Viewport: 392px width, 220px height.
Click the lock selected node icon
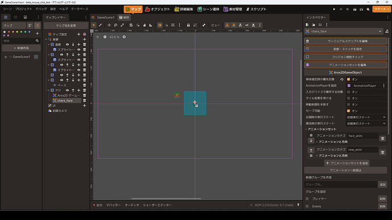pos(188,25)
